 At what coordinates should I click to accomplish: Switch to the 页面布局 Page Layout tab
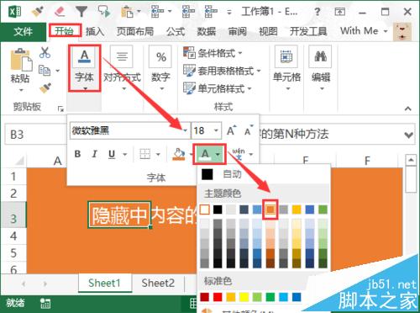point(135,31)
